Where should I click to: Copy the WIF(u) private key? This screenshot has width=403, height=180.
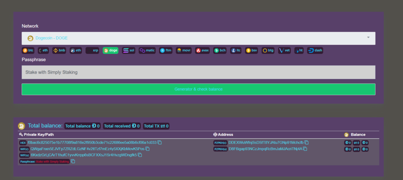(140, 155)
